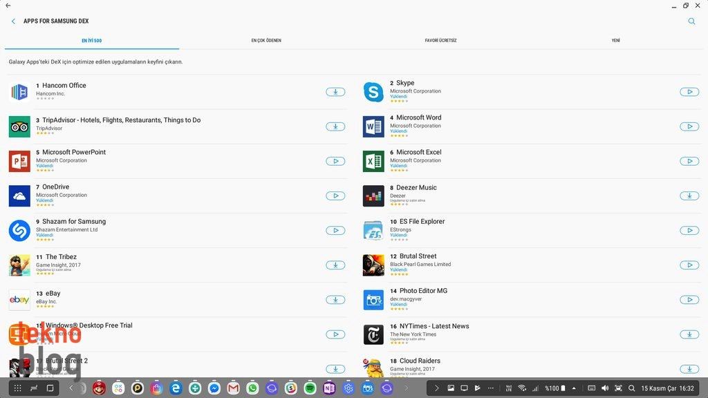Screen dimensions: 708x398
Task: Open Skype app icon
Action: (373, 92)
